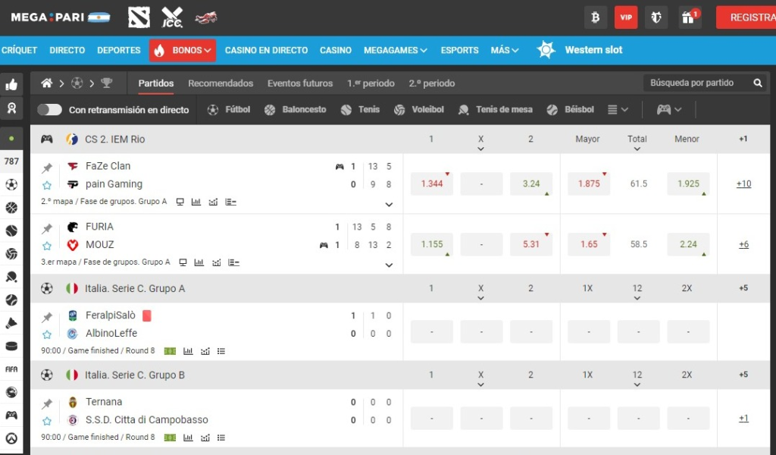Screen dimensions: 776x455
Task: Click the REGISTRA button
Action: tap(746, 18)
